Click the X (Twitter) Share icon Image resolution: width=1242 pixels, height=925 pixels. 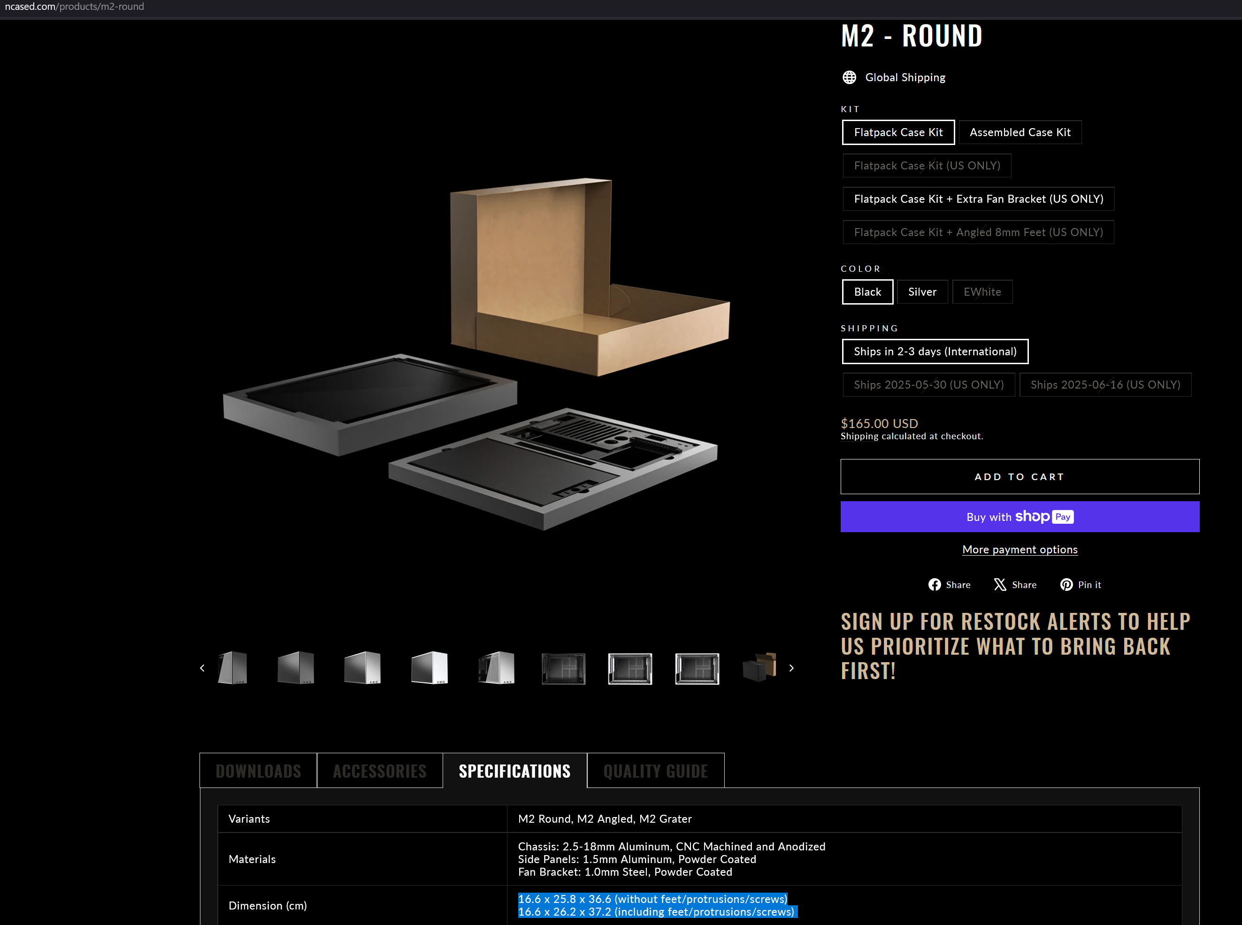click(x=999, y=585)
